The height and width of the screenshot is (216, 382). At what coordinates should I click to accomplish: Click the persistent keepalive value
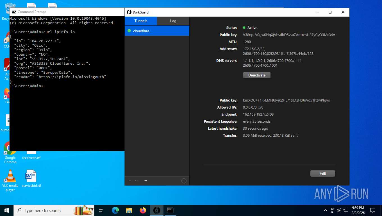coord(257,121)
